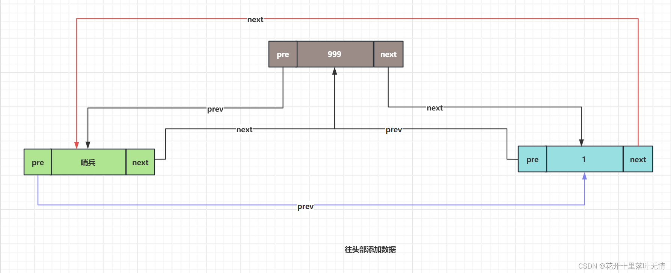The image size is (671, 273).
Task: Select the gray node's "next" cell
Action: pos(388,54)
